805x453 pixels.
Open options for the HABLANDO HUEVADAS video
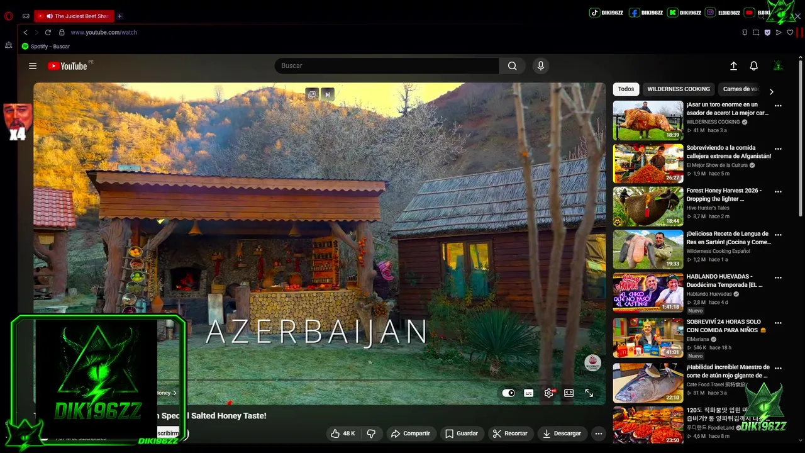tap(778, 277)
